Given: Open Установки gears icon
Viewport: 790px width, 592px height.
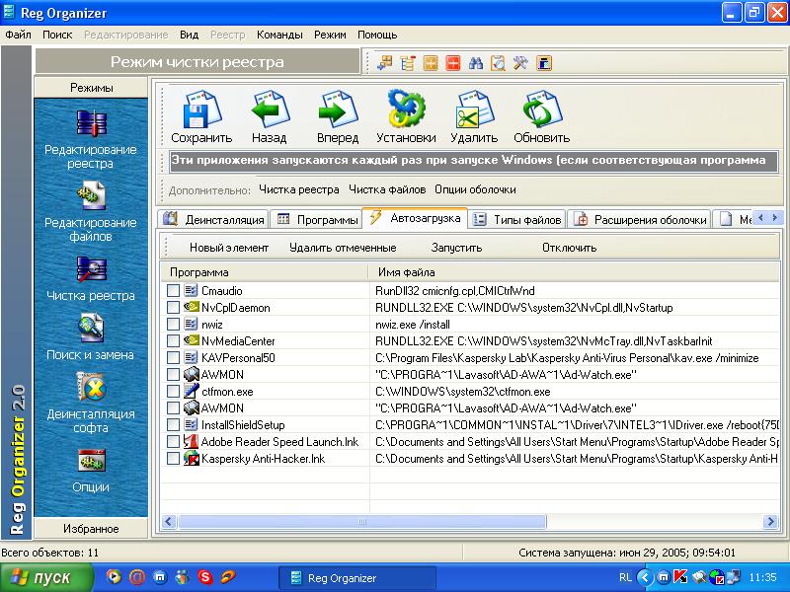Looking at the screenshot, I should [x=407, y=109].
